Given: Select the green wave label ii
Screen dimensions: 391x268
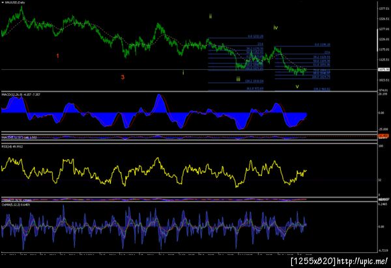Looking at the screenshot, I should [x=210, y=16].
